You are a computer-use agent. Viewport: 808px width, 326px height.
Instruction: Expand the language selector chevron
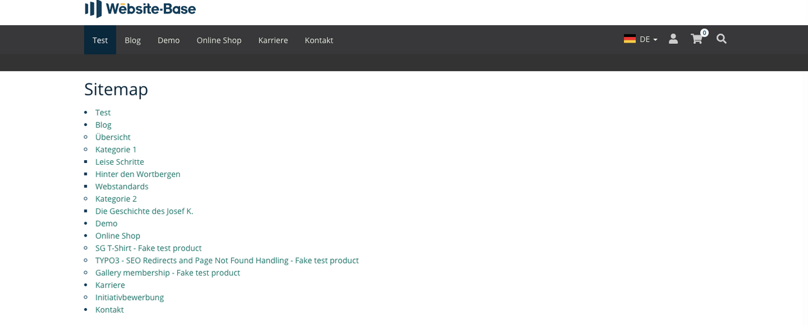tap(655, 40)
